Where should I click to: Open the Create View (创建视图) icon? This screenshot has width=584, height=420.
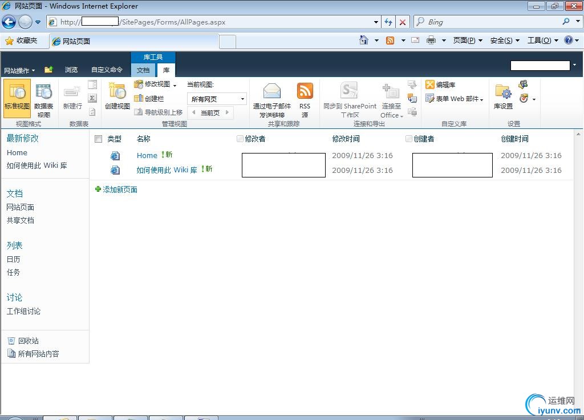(117, 92)
